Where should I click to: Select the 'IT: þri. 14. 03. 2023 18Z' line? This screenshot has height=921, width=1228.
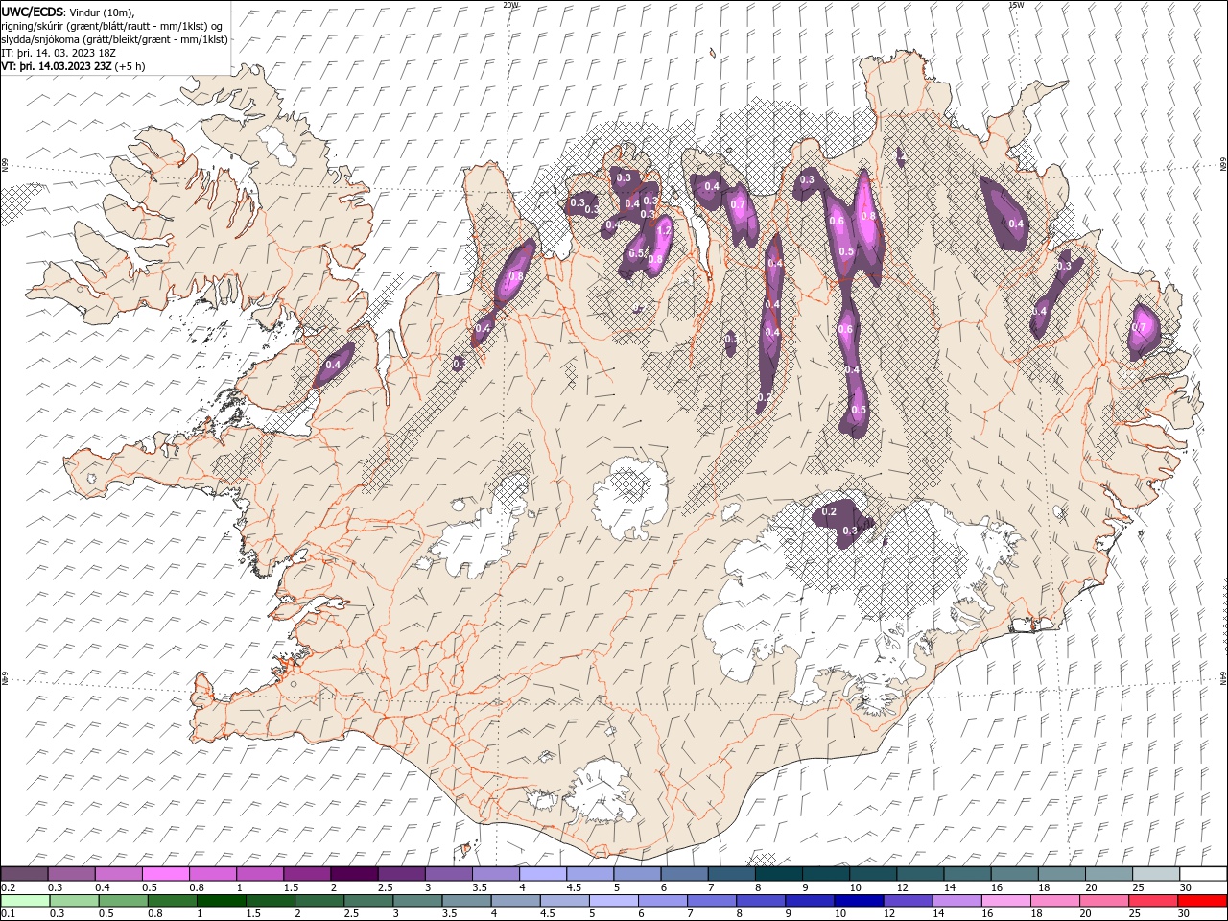coord(59,53)
